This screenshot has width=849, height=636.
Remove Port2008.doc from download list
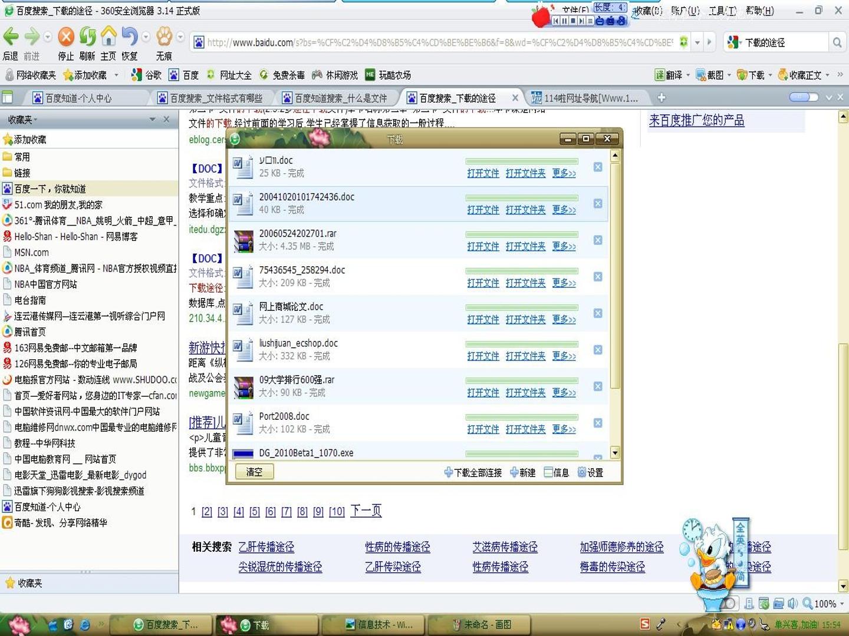pos(598,423)
